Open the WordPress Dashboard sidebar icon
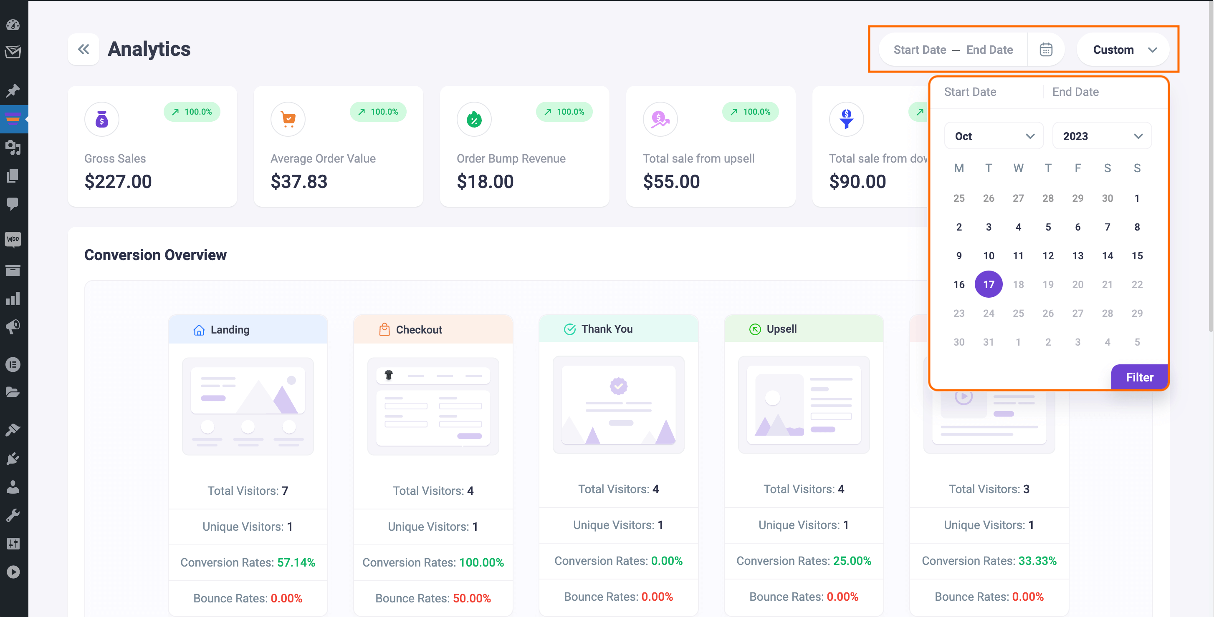 pos(13,25)
